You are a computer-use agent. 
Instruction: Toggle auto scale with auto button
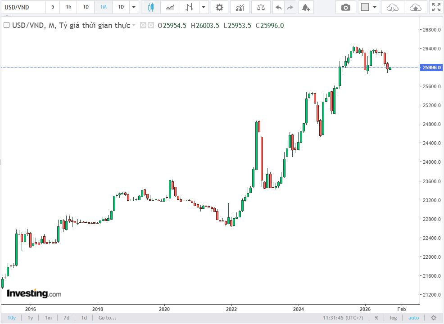click(413, 318)
